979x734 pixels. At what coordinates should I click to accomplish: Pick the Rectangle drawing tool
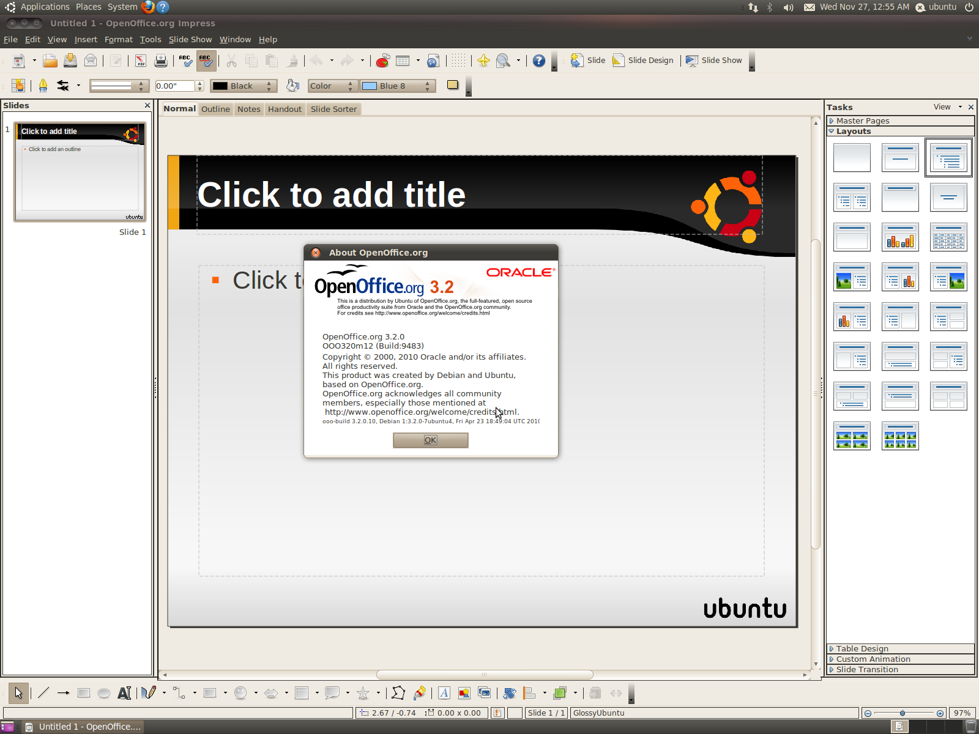(84, 693)
